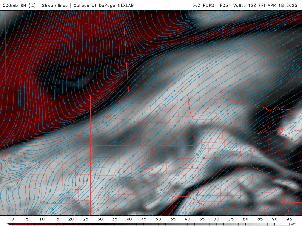
Task: Click the "15" label on the color scale
Action: pos(56,219)
